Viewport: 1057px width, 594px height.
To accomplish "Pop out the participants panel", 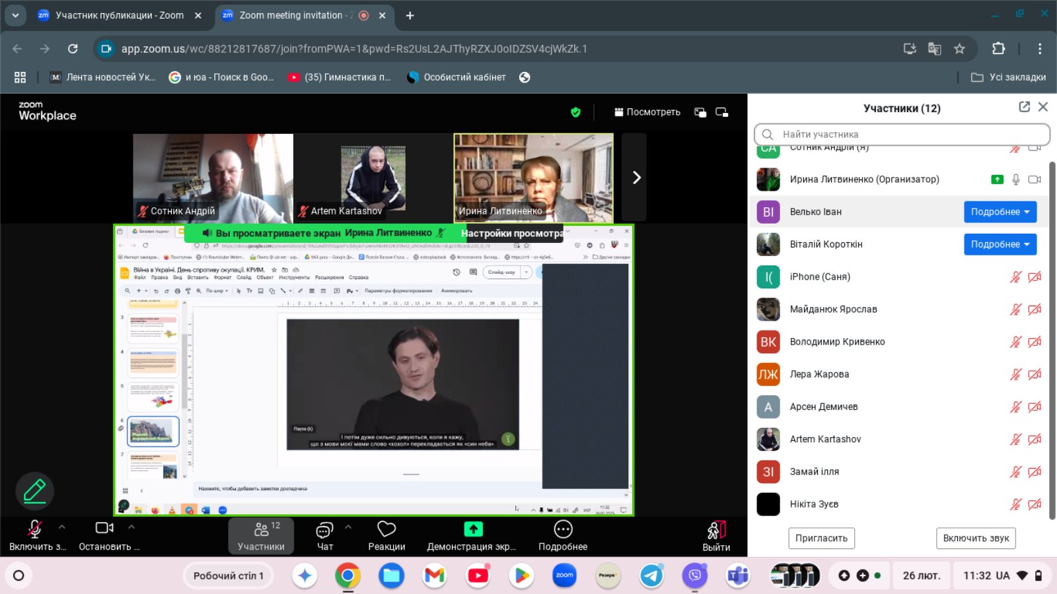I will click(1024, 107).
